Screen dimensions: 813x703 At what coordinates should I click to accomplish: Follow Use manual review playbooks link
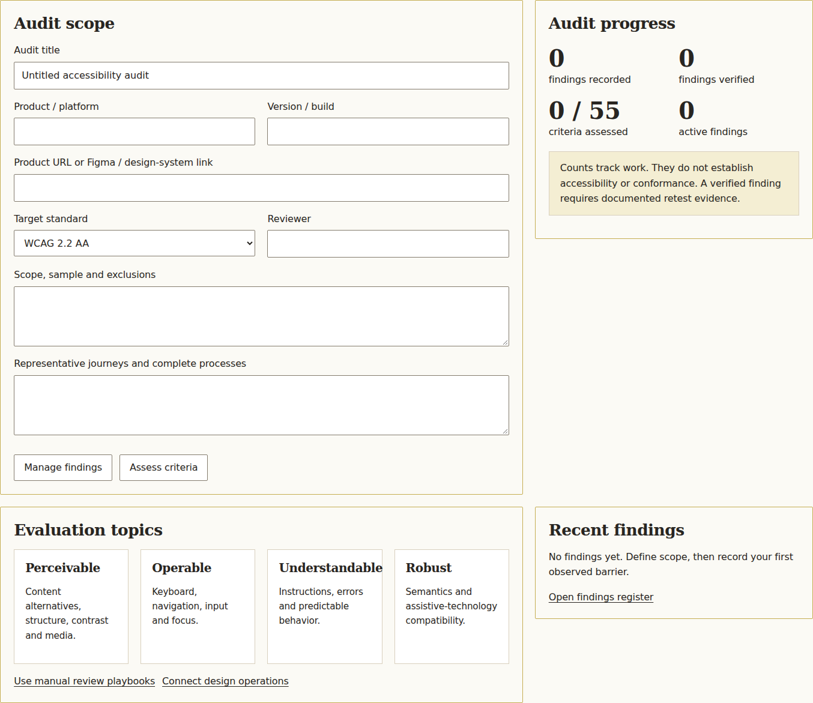85,681
